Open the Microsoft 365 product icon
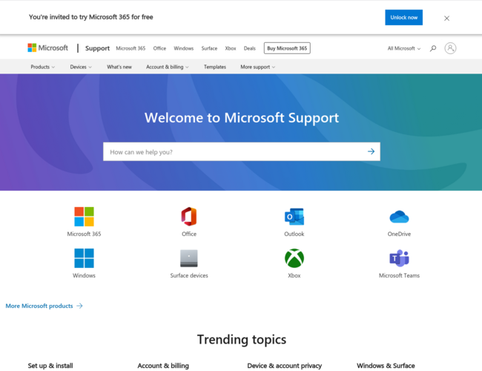Viewport: 482px width, 371px height. click(84, 217)
